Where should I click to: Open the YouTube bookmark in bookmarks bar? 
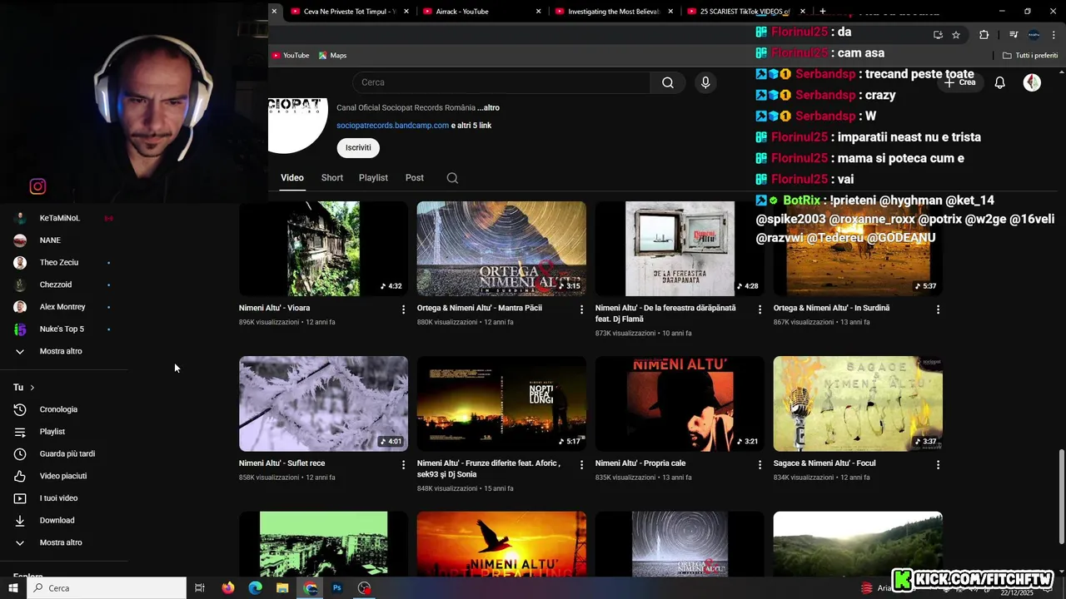tap(291, 56)
